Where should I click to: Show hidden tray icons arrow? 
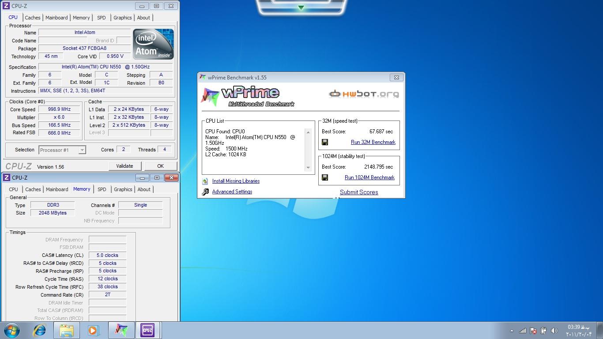coord(512,331)
